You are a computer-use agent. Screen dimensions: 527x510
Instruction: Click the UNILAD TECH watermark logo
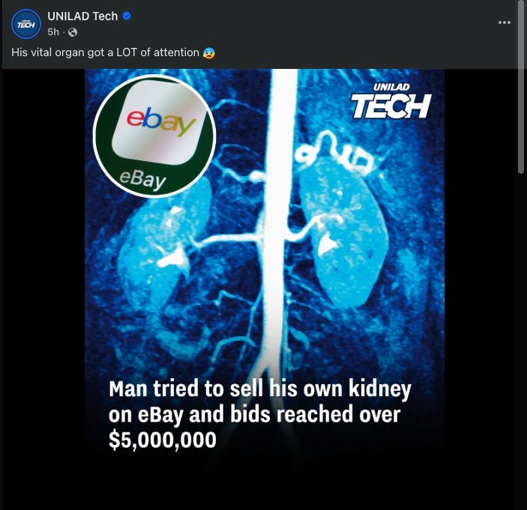[391, 103]
